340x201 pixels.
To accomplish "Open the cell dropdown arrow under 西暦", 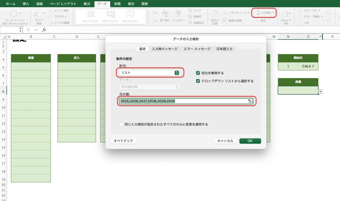I will (320, 92).
